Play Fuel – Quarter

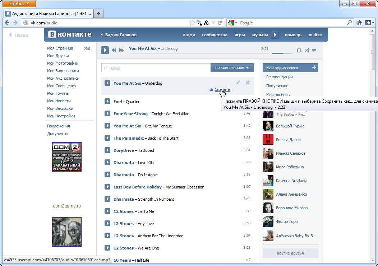[107, 101]
